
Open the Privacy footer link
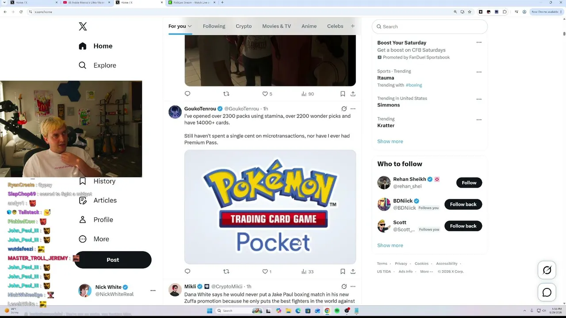[401, 264]
